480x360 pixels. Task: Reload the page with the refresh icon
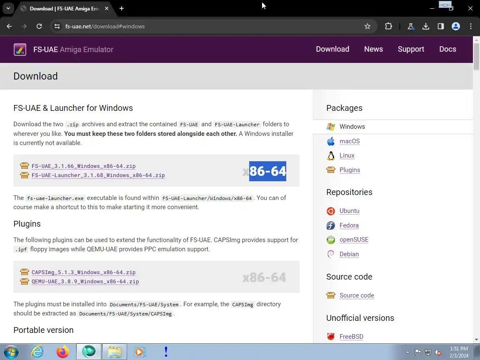tap(39, 26)
